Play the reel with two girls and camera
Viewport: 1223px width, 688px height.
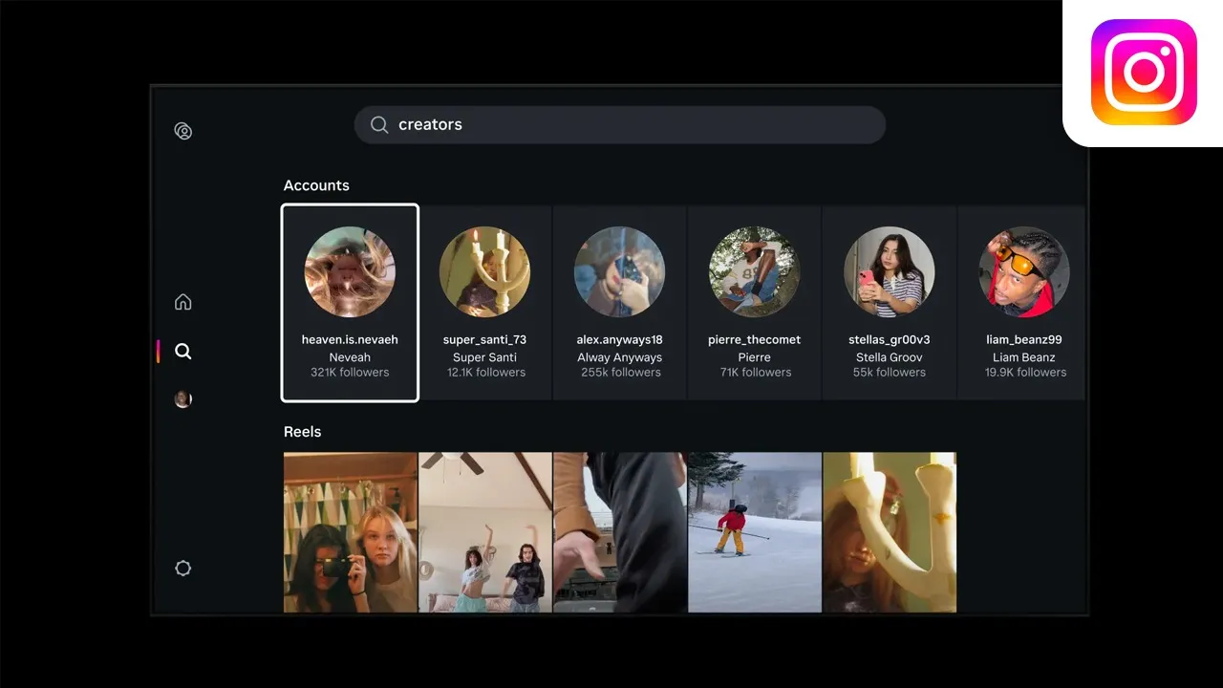(351, 532)
